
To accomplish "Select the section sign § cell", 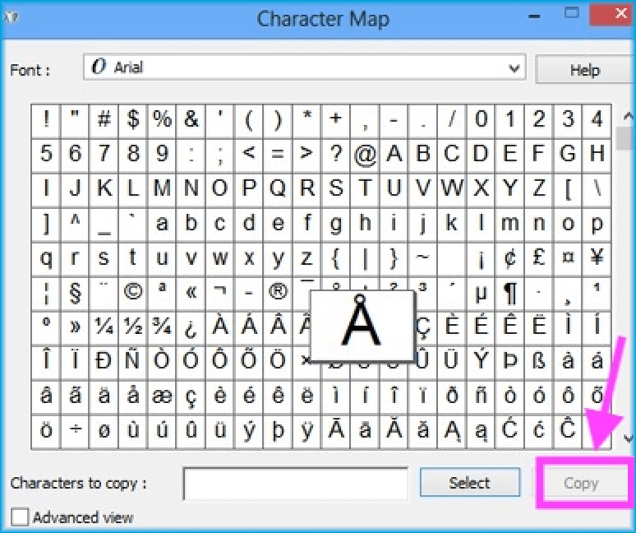I will click(75, 294).
